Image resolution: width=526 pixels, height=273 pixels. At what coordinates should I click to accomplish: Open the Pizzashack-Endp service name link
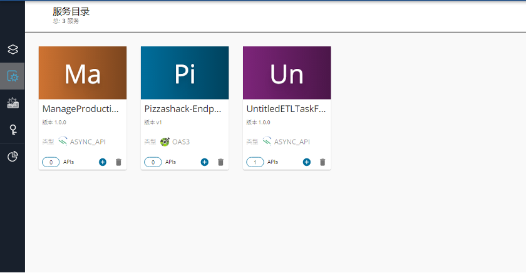coord(183,109)
